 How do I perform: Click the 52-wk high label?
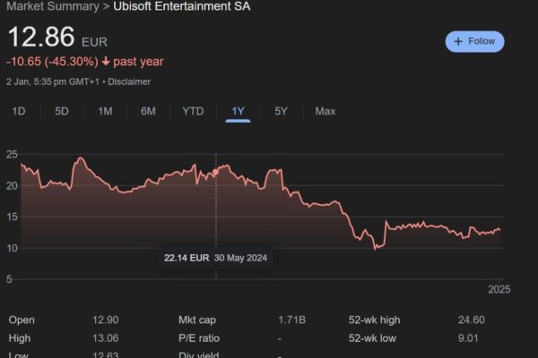374,320
